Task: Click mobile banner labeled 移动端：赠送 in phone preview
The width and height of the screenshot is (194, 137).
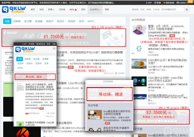Action: [35, 77]
